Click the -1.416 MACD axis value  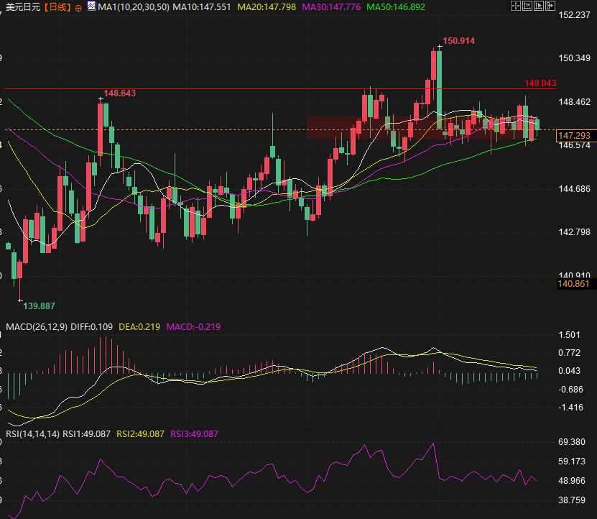(570, 408)
